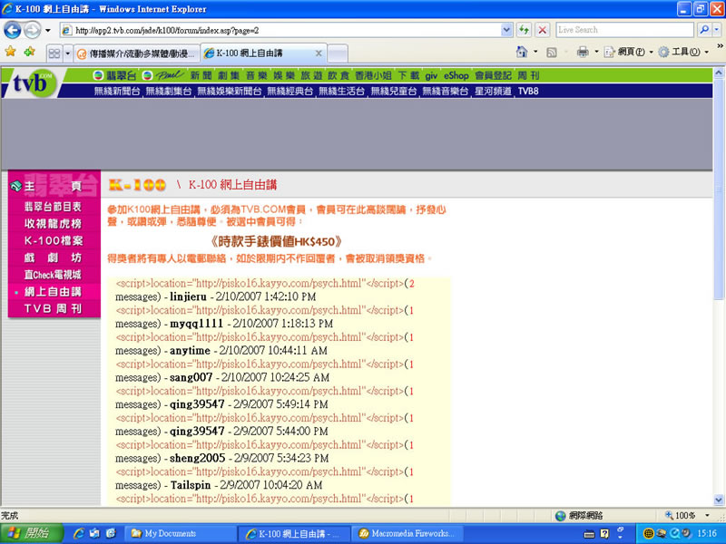The width and height of the screenshot is (726, 544).
Task: Open the 網頁(P) Page menu
Action: coord(628,52)
